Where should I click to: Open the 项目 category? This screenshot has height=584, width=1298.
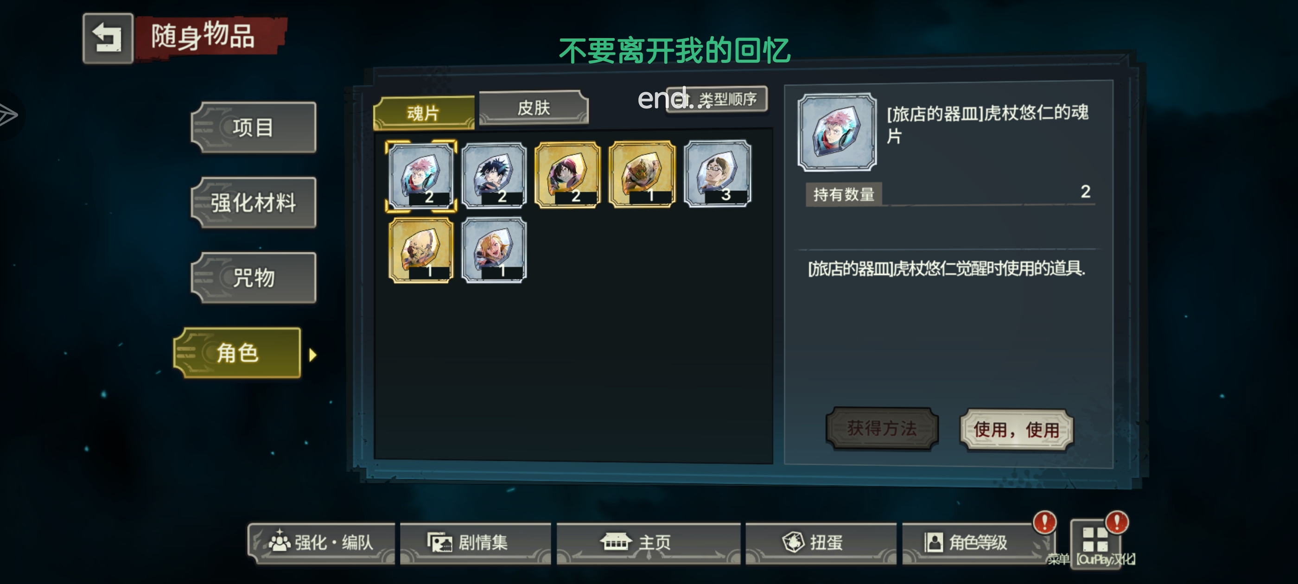point(254,127)
